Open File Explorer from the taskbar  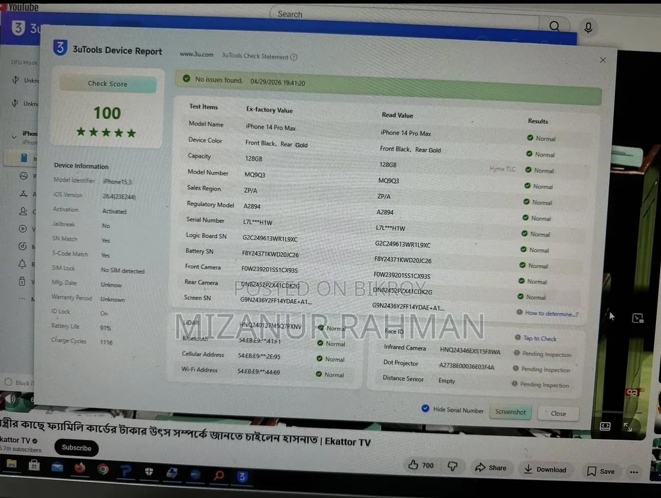click(11, 464)
